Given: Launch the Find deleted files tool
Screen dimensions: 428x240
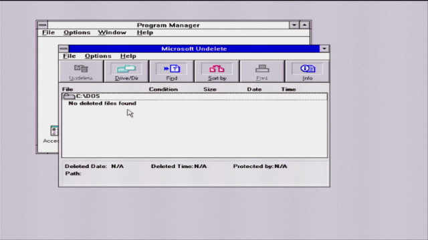Looking at the screenshot, I should [x=172, y=71].
